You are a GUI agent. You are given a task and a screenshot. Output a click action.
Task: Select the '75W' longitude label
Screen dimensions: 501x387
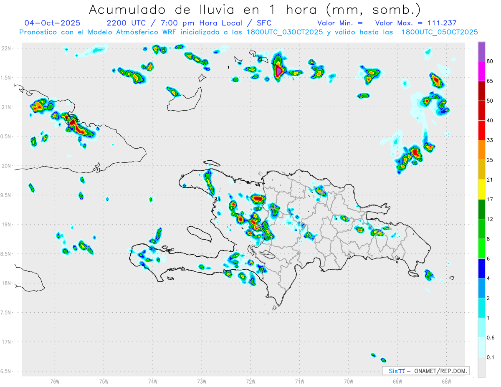click(x=104, y=381)
